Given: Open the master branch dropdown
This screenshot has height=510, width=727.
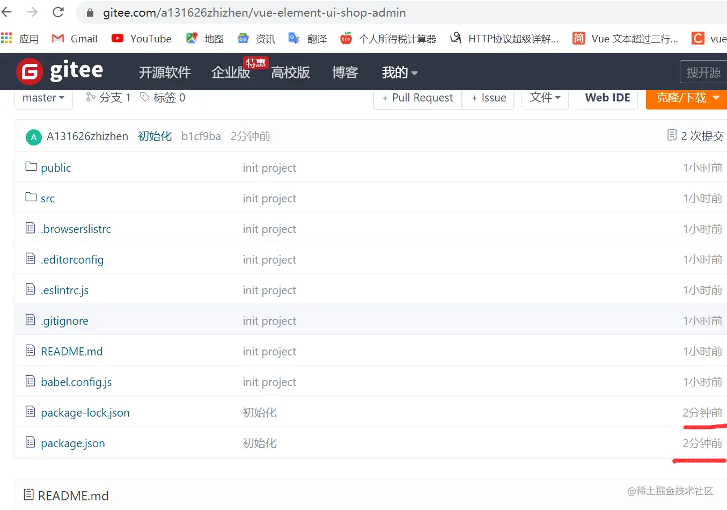Looking at the screenshot, I should [x=43, y=98].
